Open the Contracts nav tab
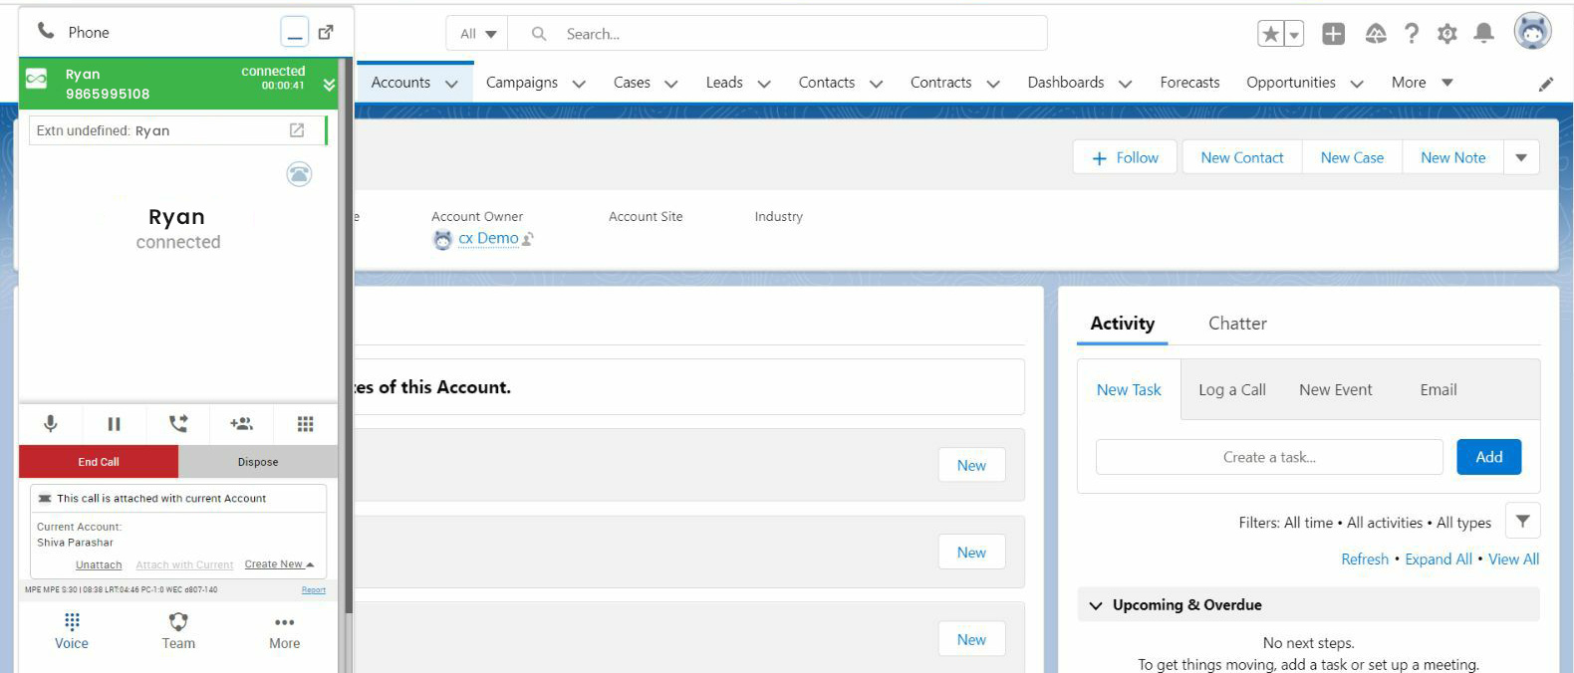Screen dimensions: 1574x673 941,83
